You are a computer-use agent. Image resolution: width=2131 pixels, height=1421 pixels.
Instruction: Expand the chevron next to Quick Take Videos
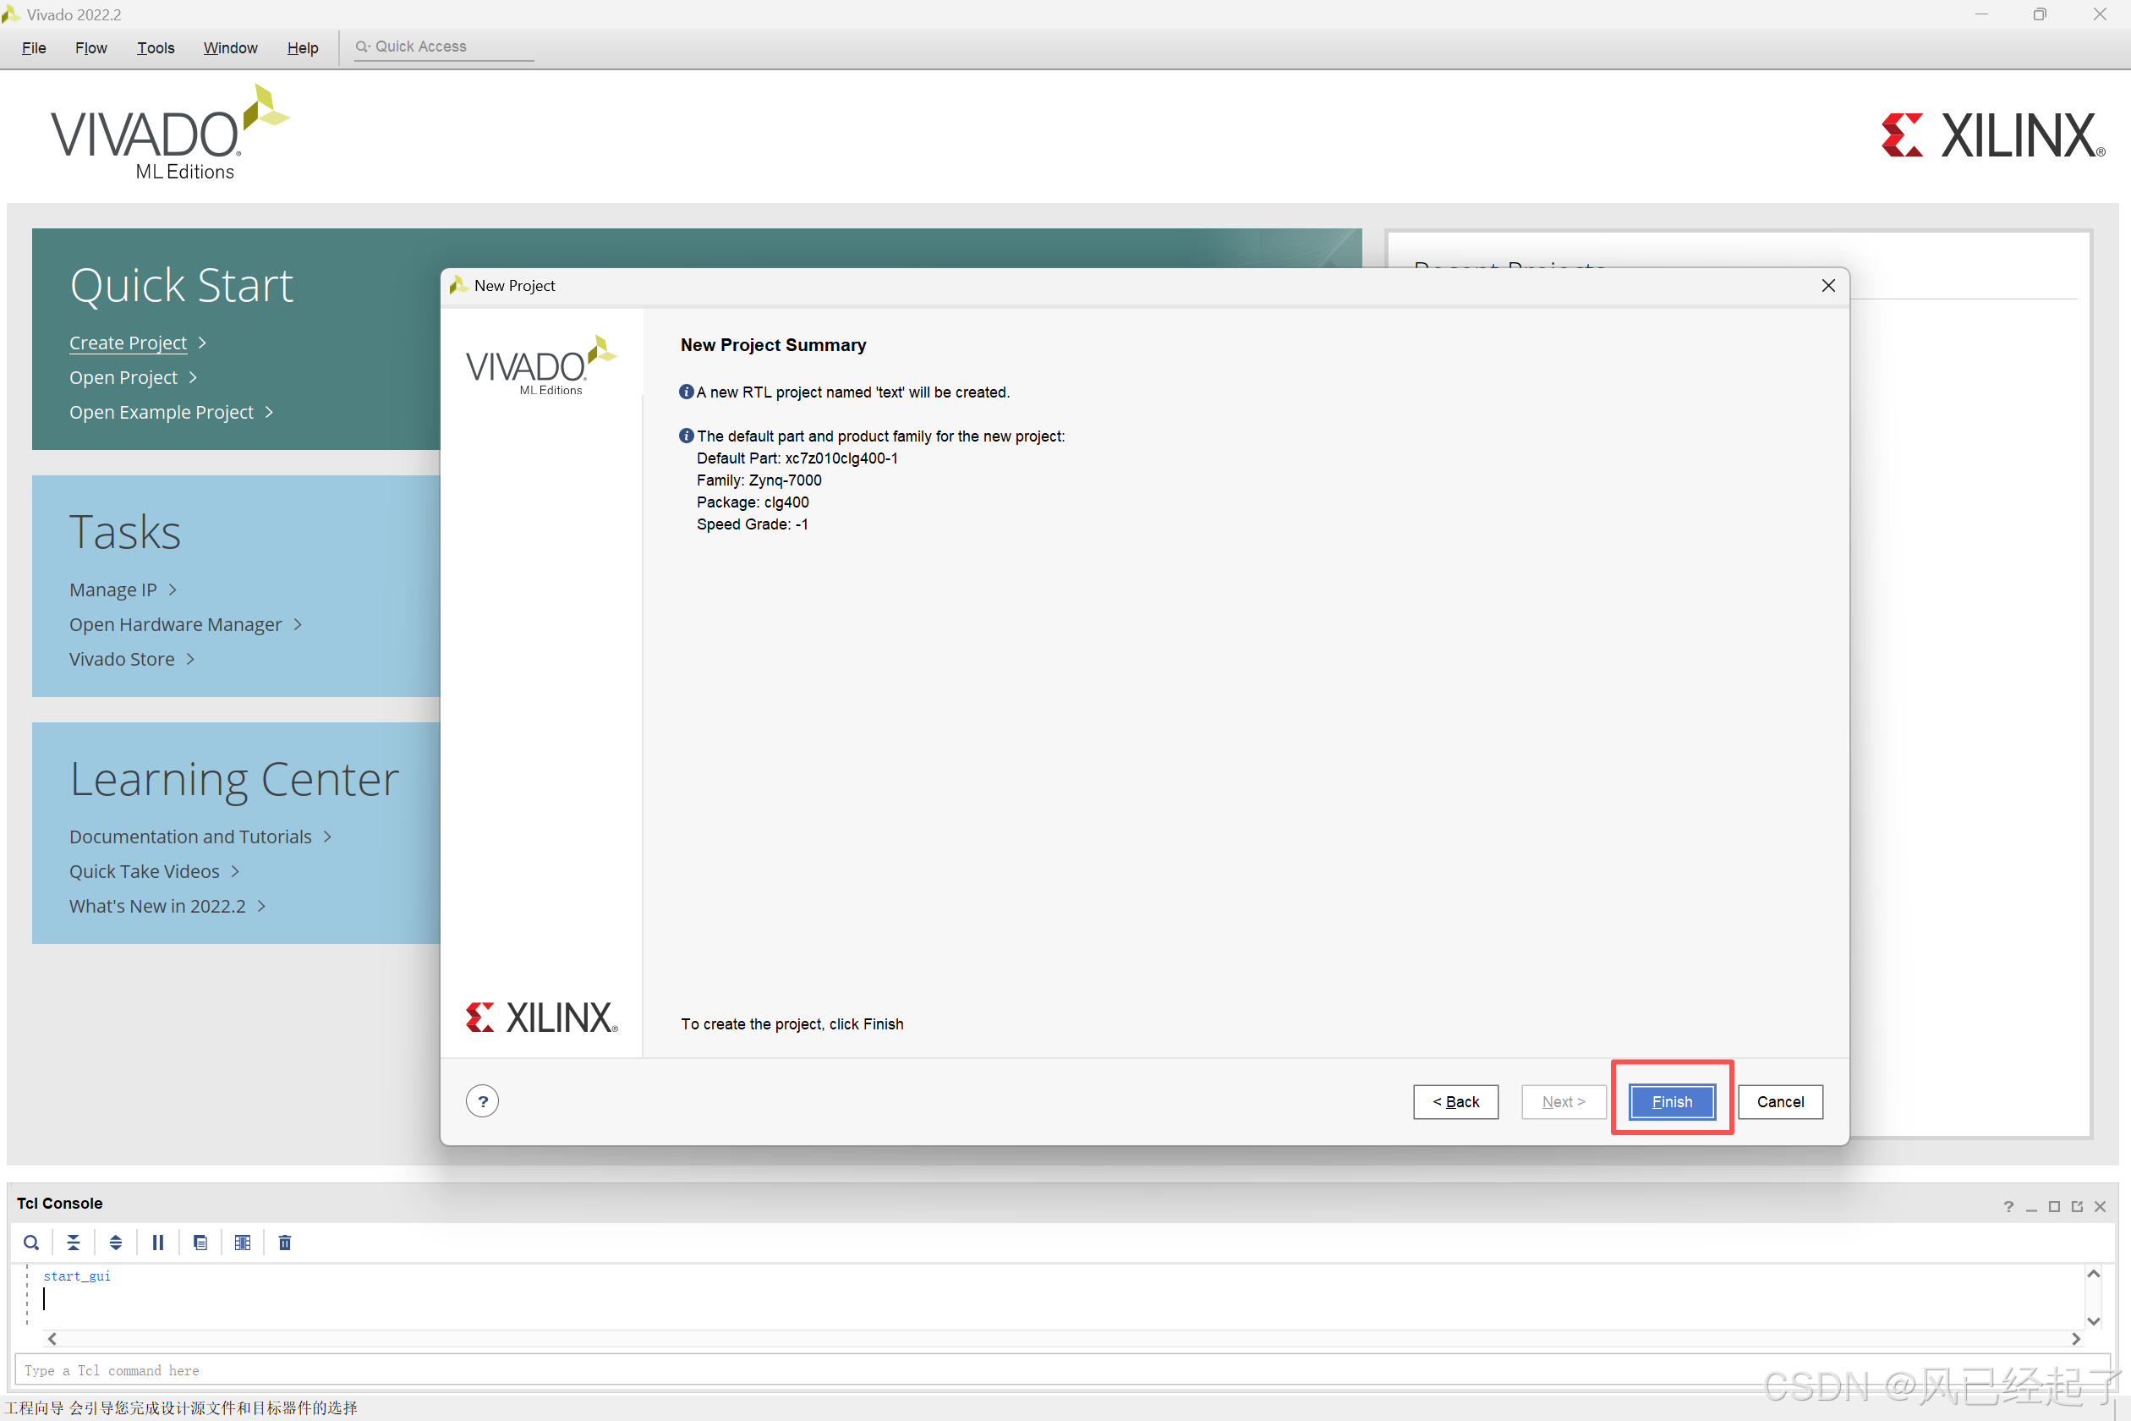pos(235,871)
